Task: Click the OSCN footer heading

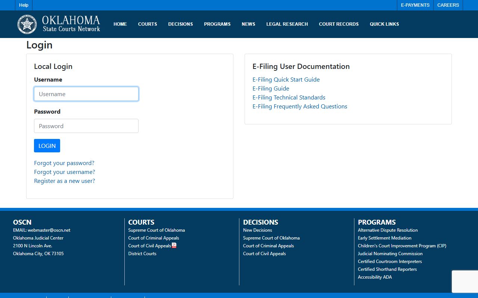Action: click(x=22, y=222)
